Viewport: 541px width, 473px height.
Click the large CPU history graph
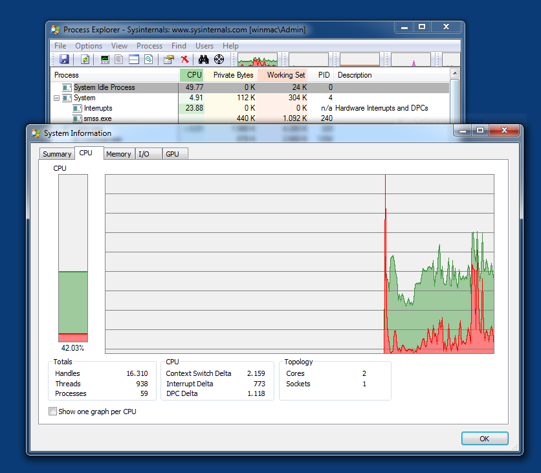click(x=300, y=264)
